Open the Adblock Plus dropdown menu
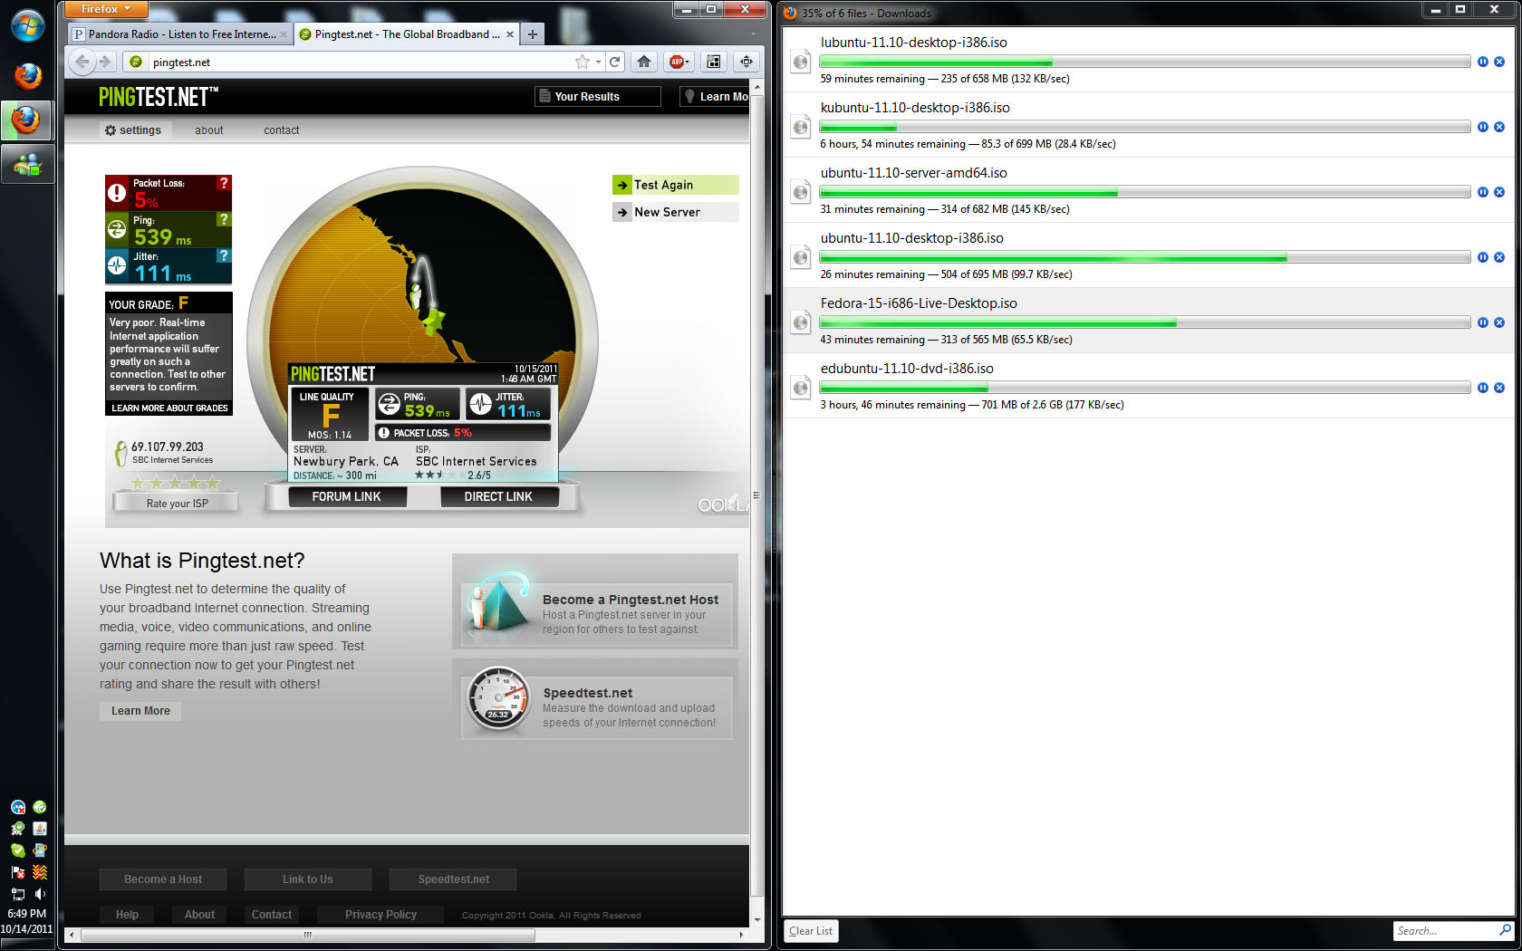The image size is (1522, 951). [679, 62]
